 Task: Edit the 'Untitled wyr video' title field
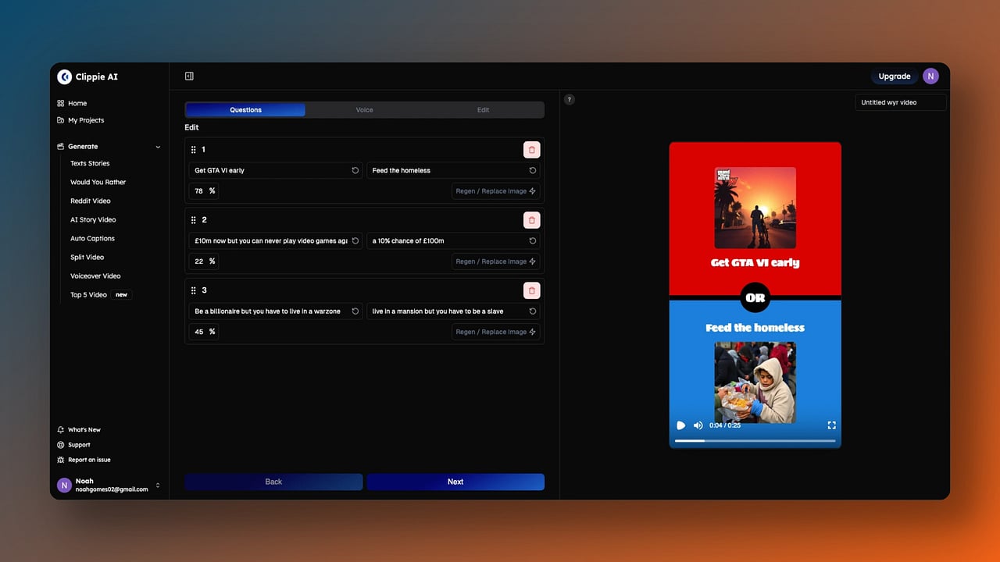(901, 102)
